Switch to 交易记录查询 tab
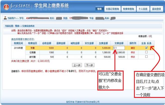 tap(112, 9)
